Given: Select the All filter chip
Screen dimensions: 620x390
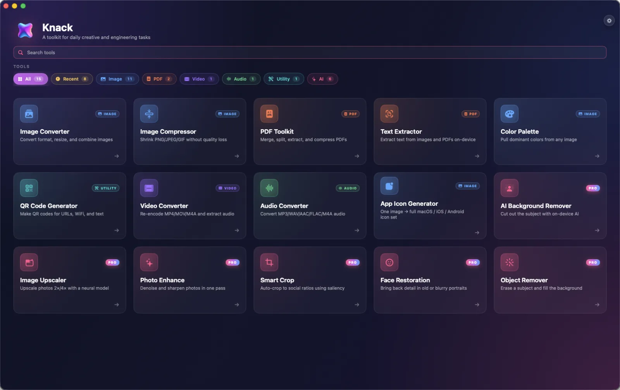Looking at the screenshot, I should pyautogui.click(x=31, y=79).
